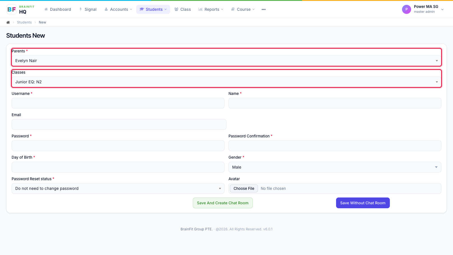Focus the Password input field
The height and width of the screenshot is (255, 453).
[118, 146]
